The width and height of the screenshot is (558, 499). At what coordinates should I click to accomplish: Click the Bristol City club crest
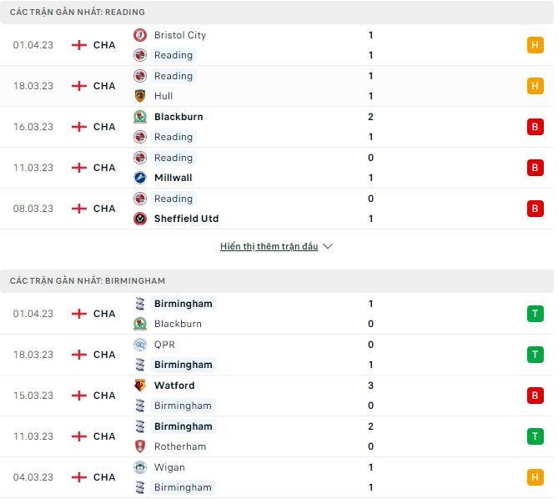pos(140,35)
